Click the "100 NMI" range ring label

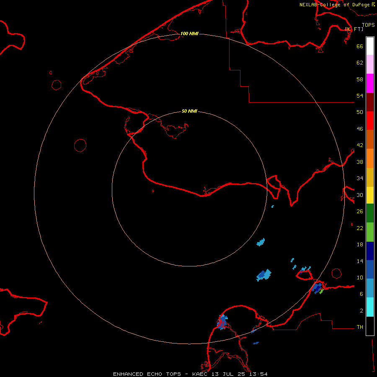point(189,34)
